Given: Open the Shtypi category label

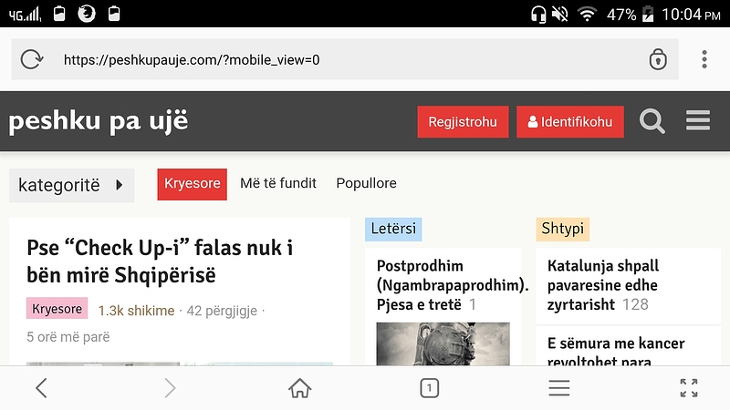Looking at the screenshot, I should (562, 229).
